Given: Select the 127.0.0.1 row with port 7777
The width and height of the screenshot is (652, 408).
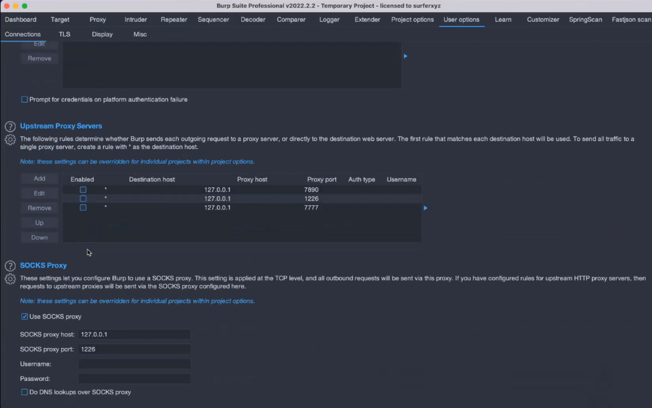Looking at the screenshot, I should (x=242, y=207).
